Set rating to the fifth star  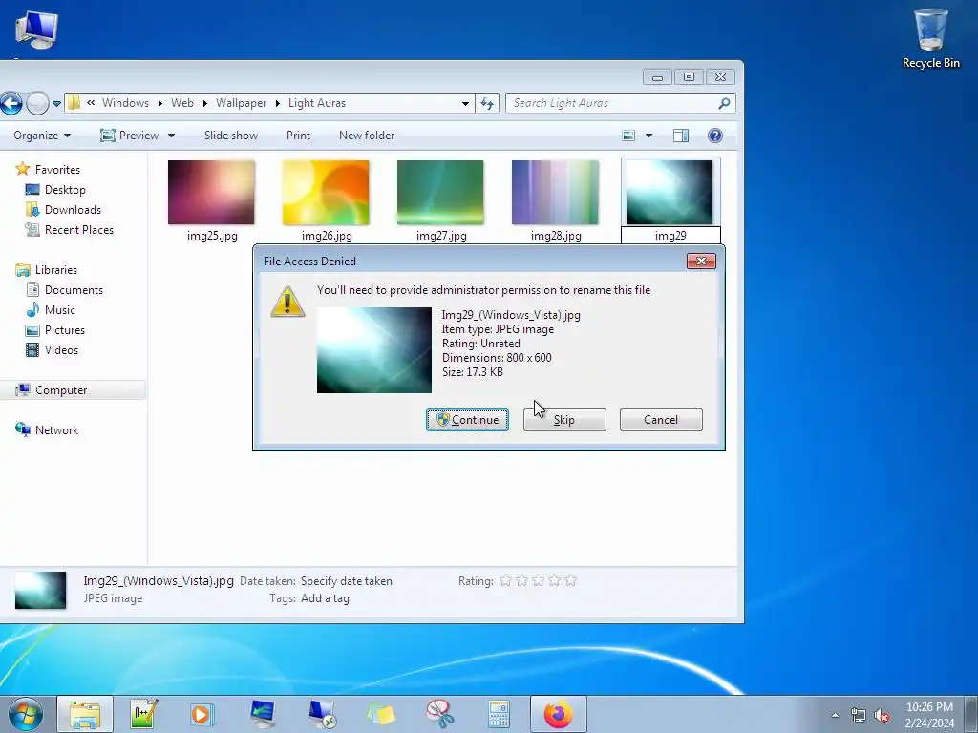coord(571,581)
